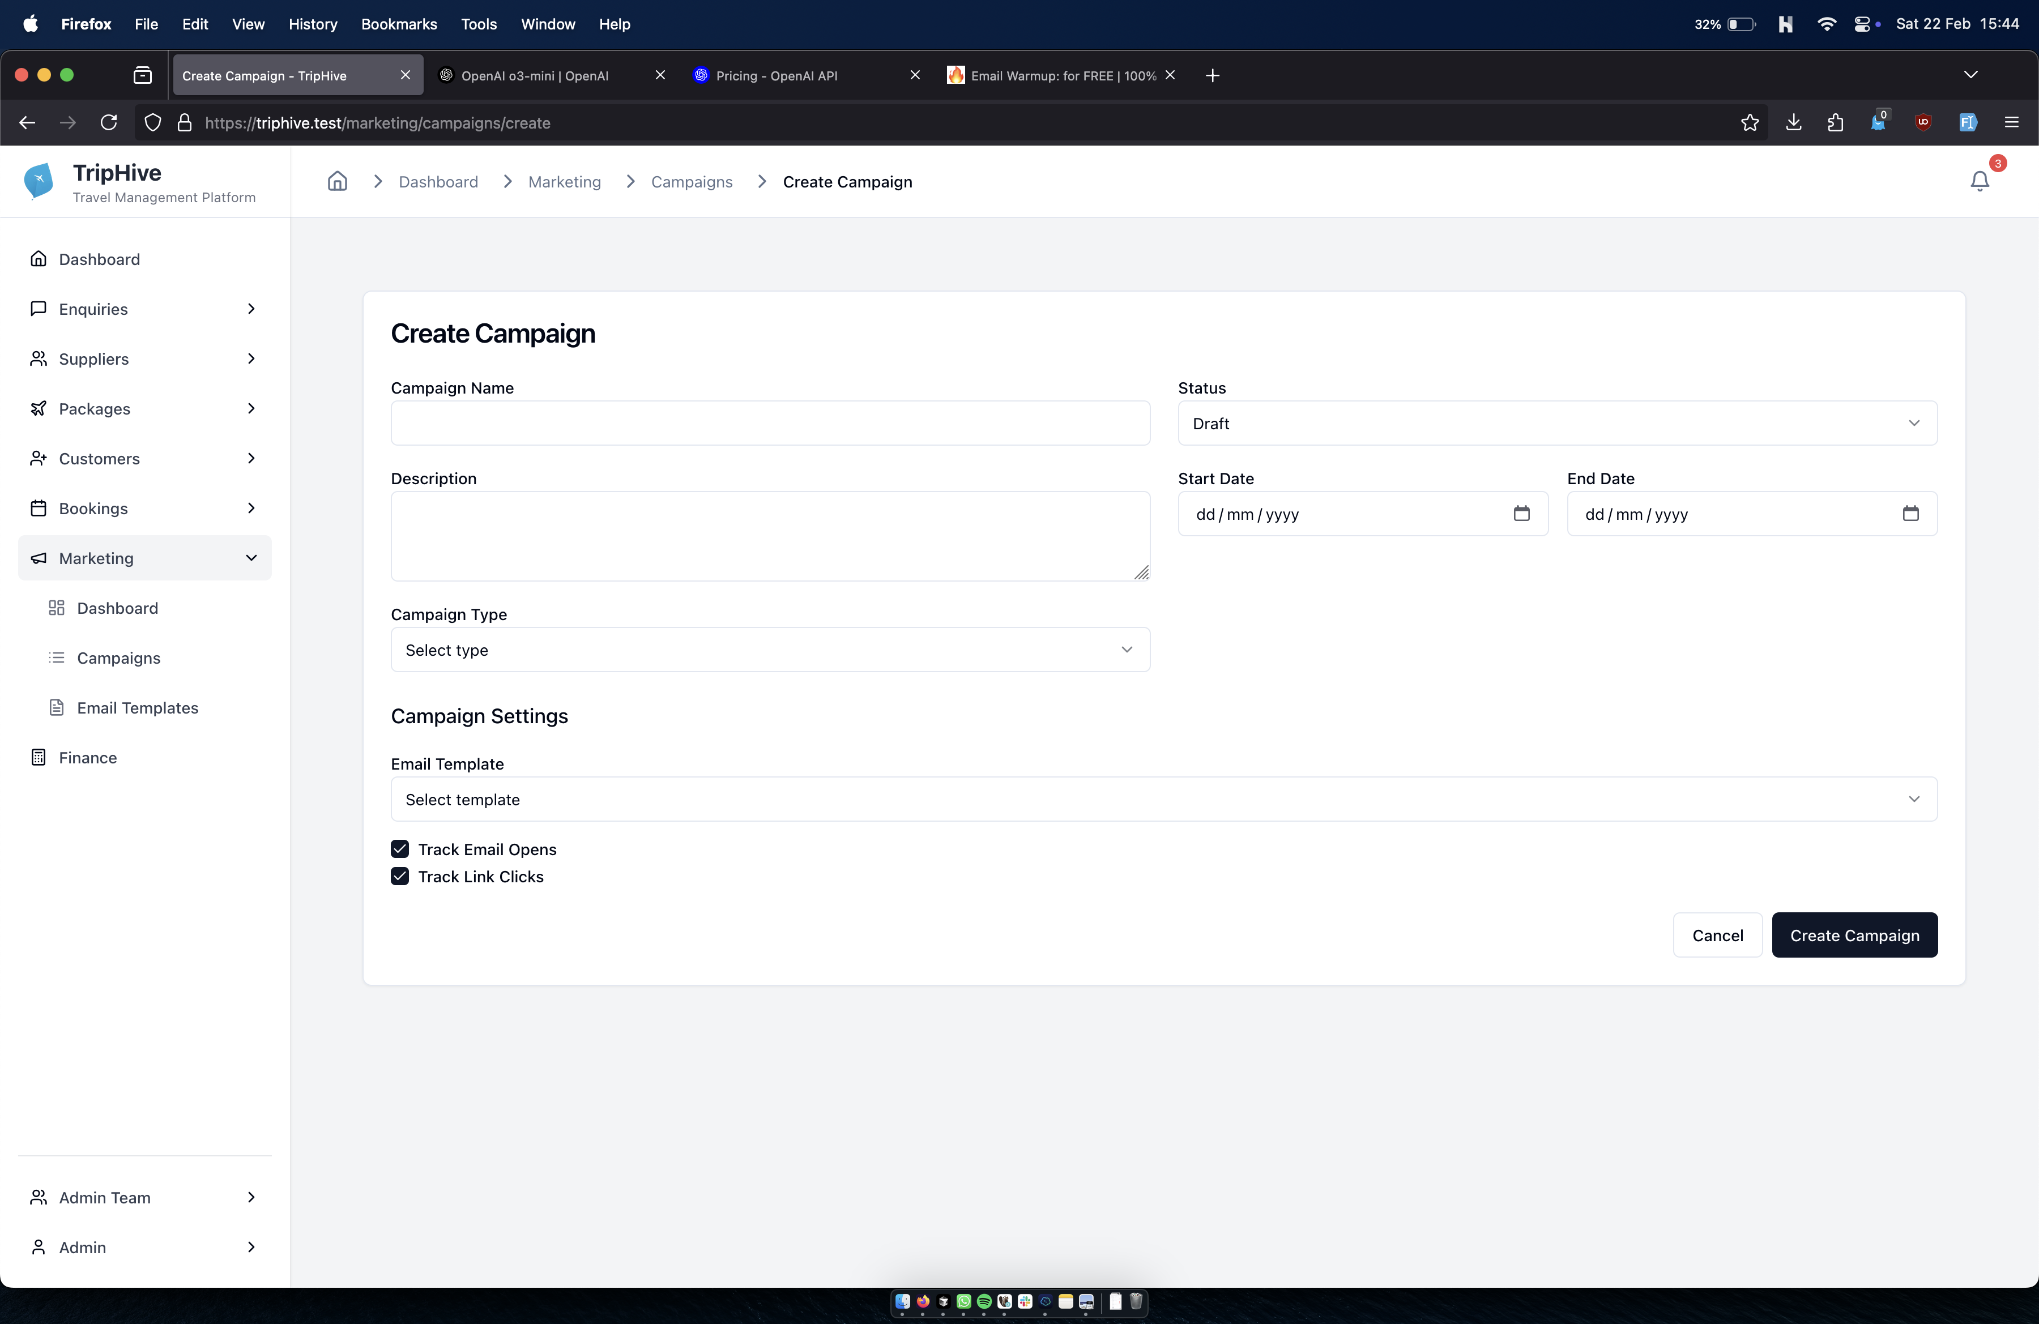
Task: Focus the Campaign Name input field
Action: (x=770, y=423)
